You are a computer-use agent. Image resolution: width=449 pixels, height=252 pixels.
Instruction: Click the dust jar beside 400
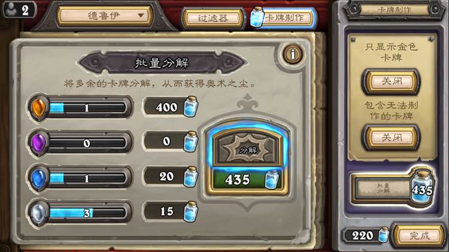coord(191,107)
